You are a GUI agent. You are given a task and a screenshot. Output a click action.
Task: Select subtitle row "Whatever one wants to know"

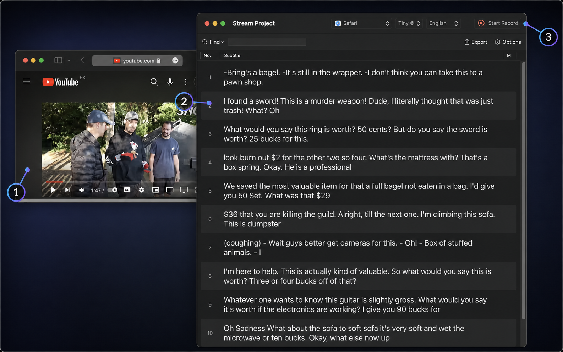(359, 304)
